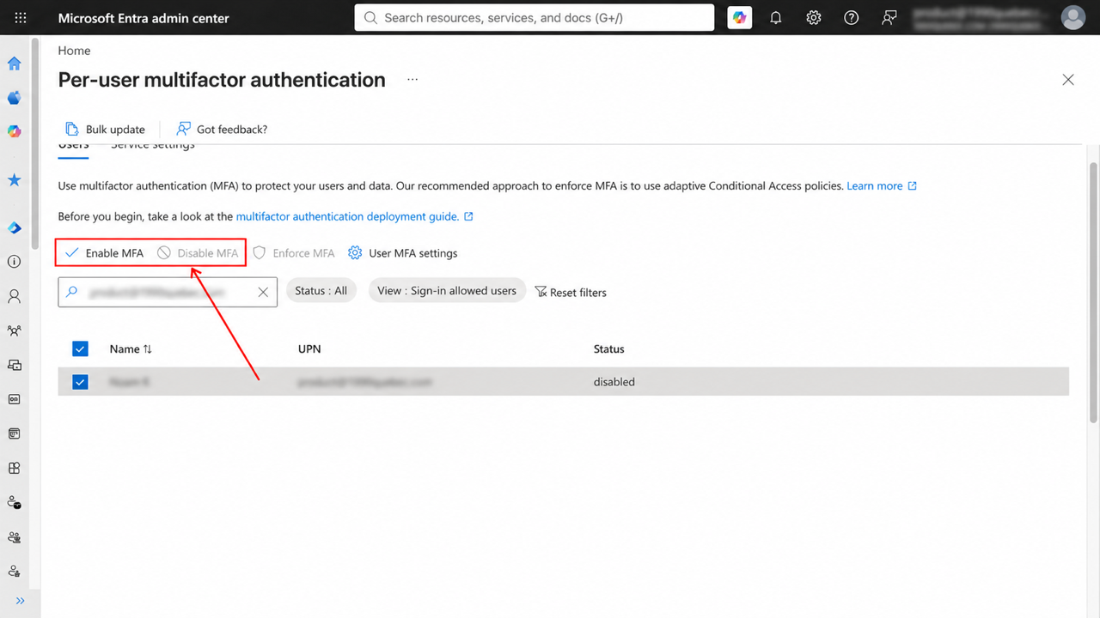Click the Home breadcrumb
This screenshot has height=618, width=1100.
tap(74, 51)
